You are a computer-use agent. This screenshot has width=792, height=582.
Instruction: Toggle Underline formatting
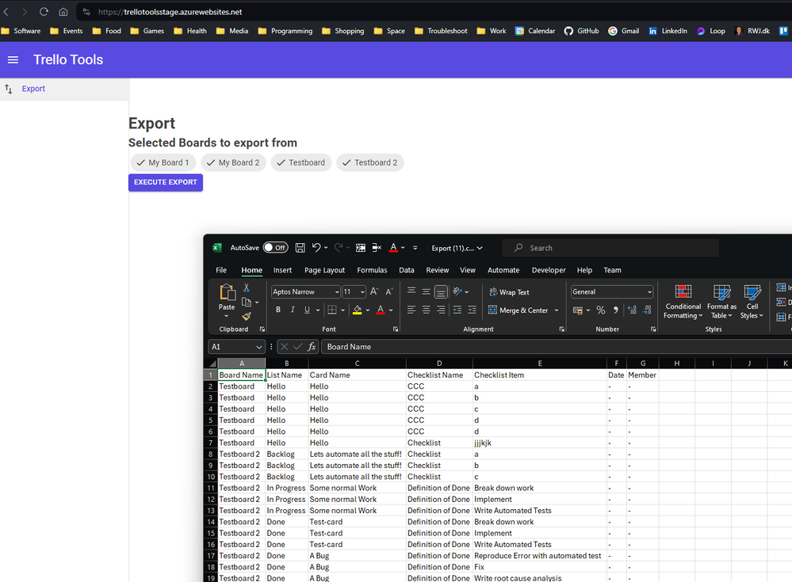click(307, 310)
